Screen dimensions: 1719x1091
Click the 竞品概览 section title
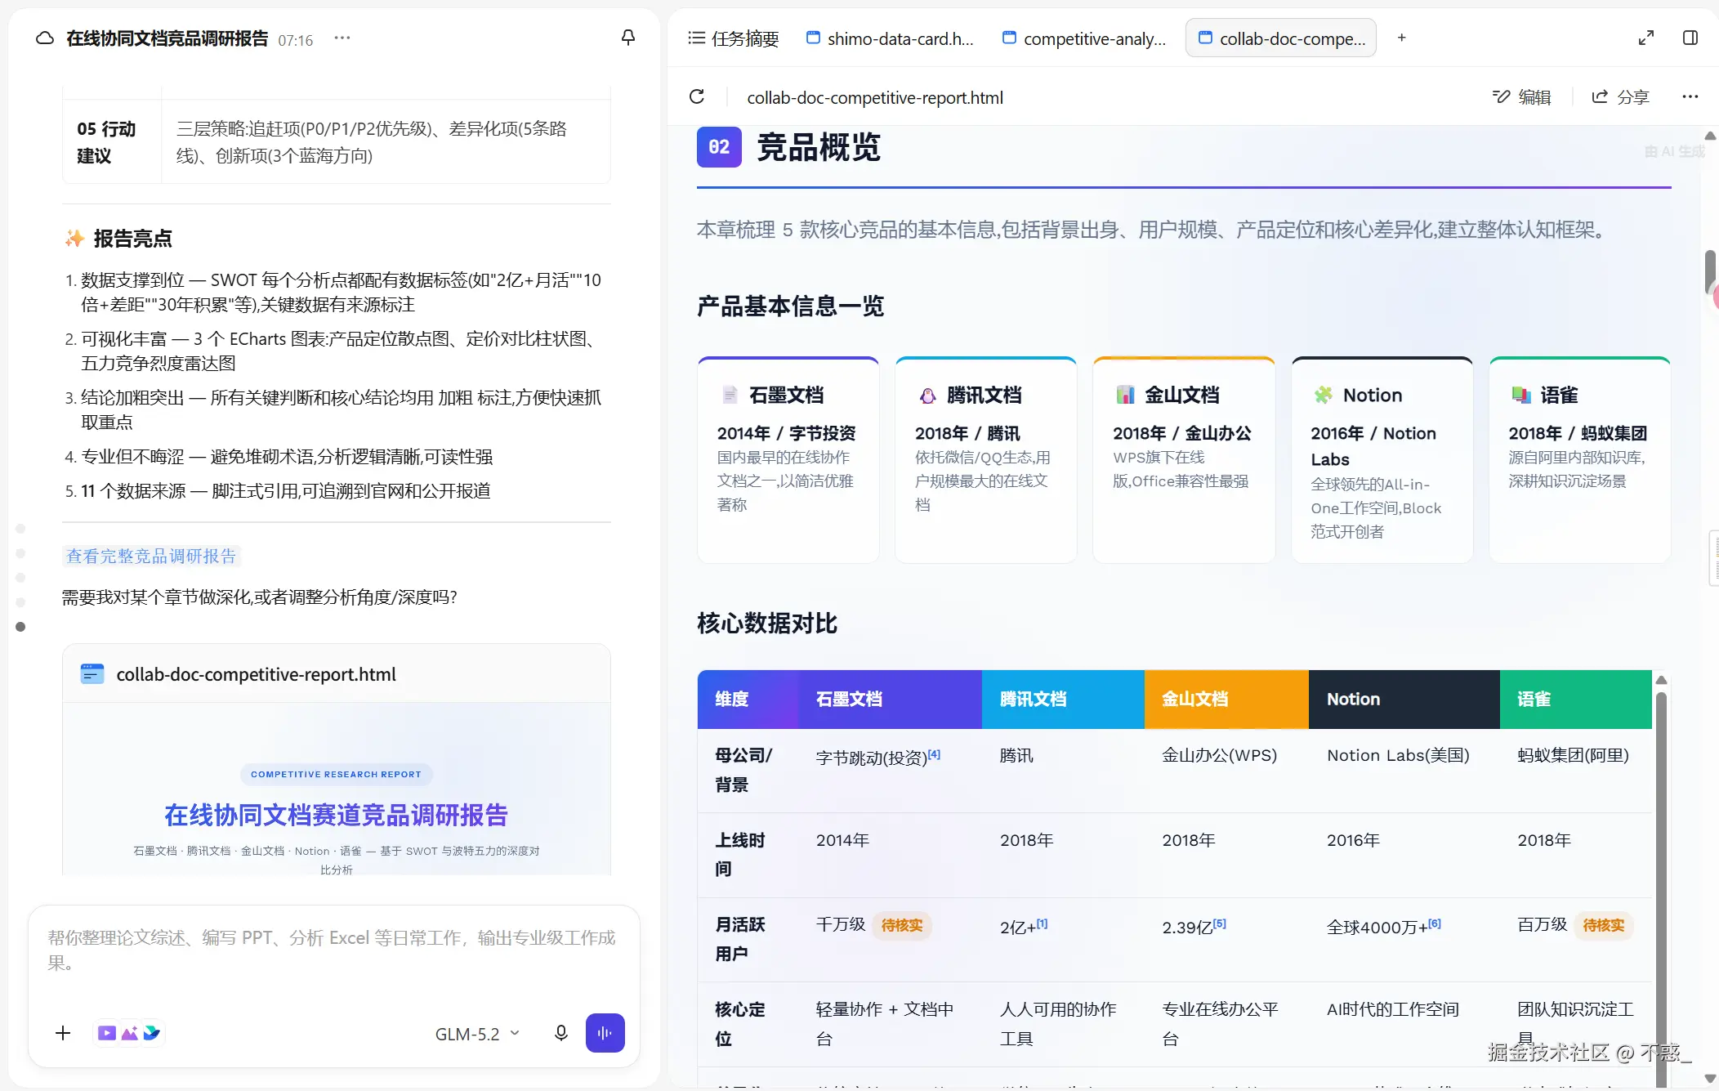coord(819,148)
